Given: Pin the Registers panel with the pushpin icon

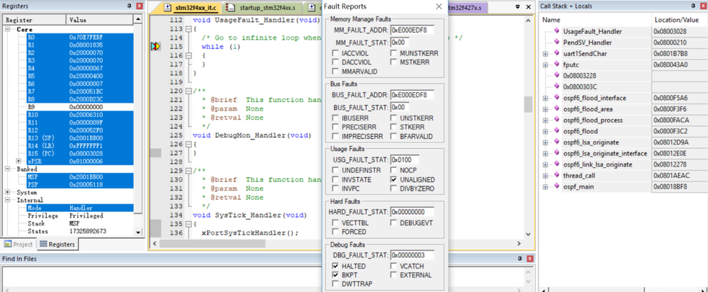Looking at the screenshot, I should (x=130, y=6).
